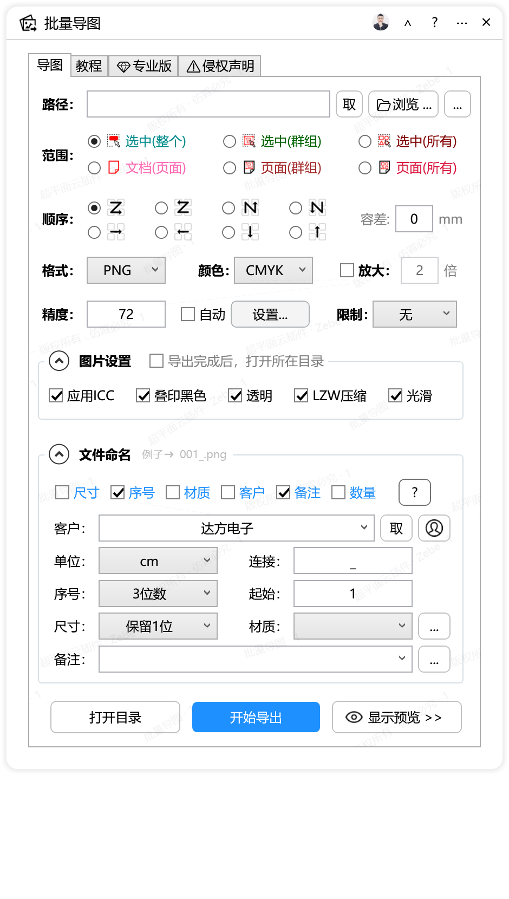Enable the 放大 checkbox
Image resolution: width=509 pixels, height=899 pixels.
point(347,270)
